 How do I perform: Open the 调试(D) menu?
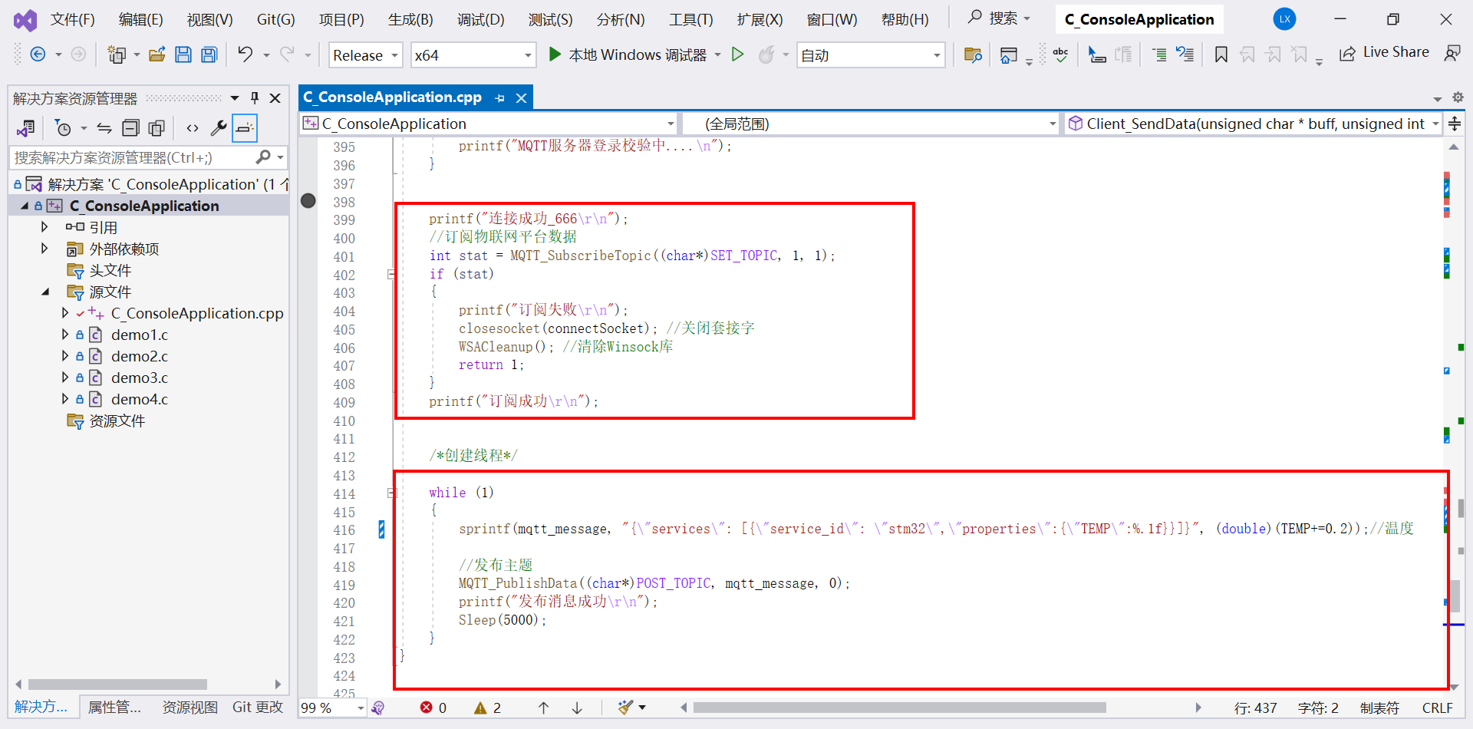(x=480, y=19)
